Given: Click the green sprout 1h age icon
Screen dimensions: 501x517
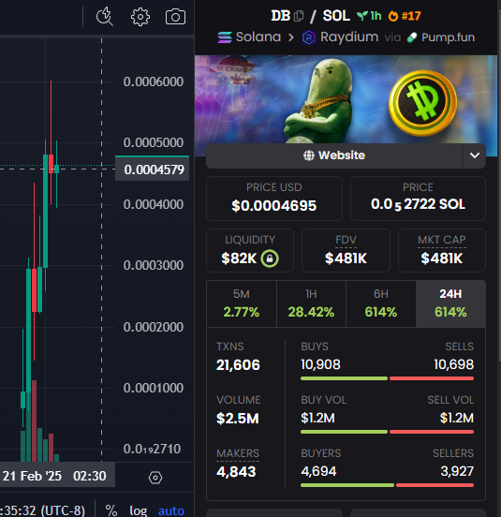Looking at the screenshot, I should [x=362, y=16].
